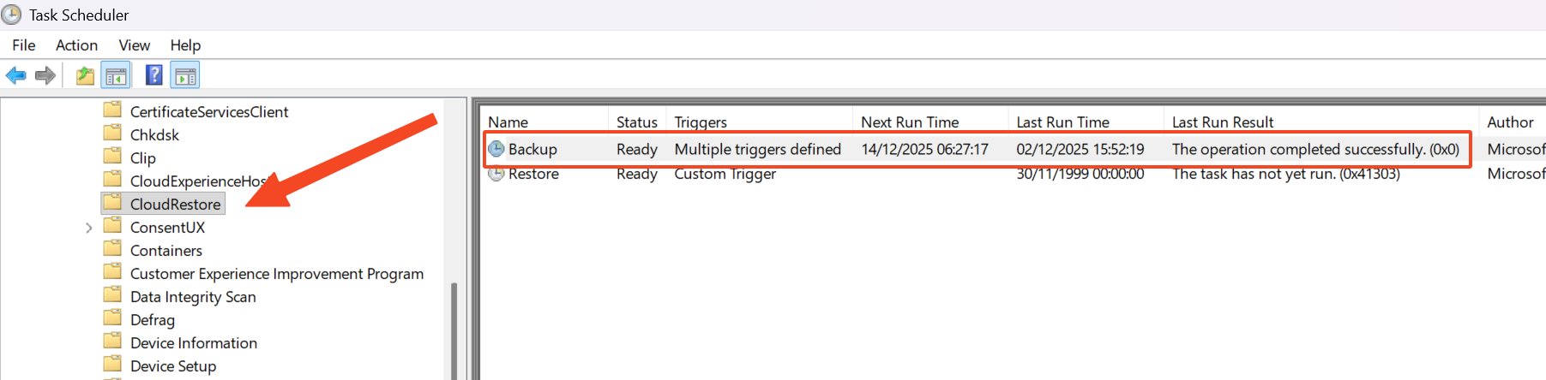Click last run time 02/12/2025 15:52:19
The image size is (1546, 380).
pyautogui.click(x=1080, y=149)
